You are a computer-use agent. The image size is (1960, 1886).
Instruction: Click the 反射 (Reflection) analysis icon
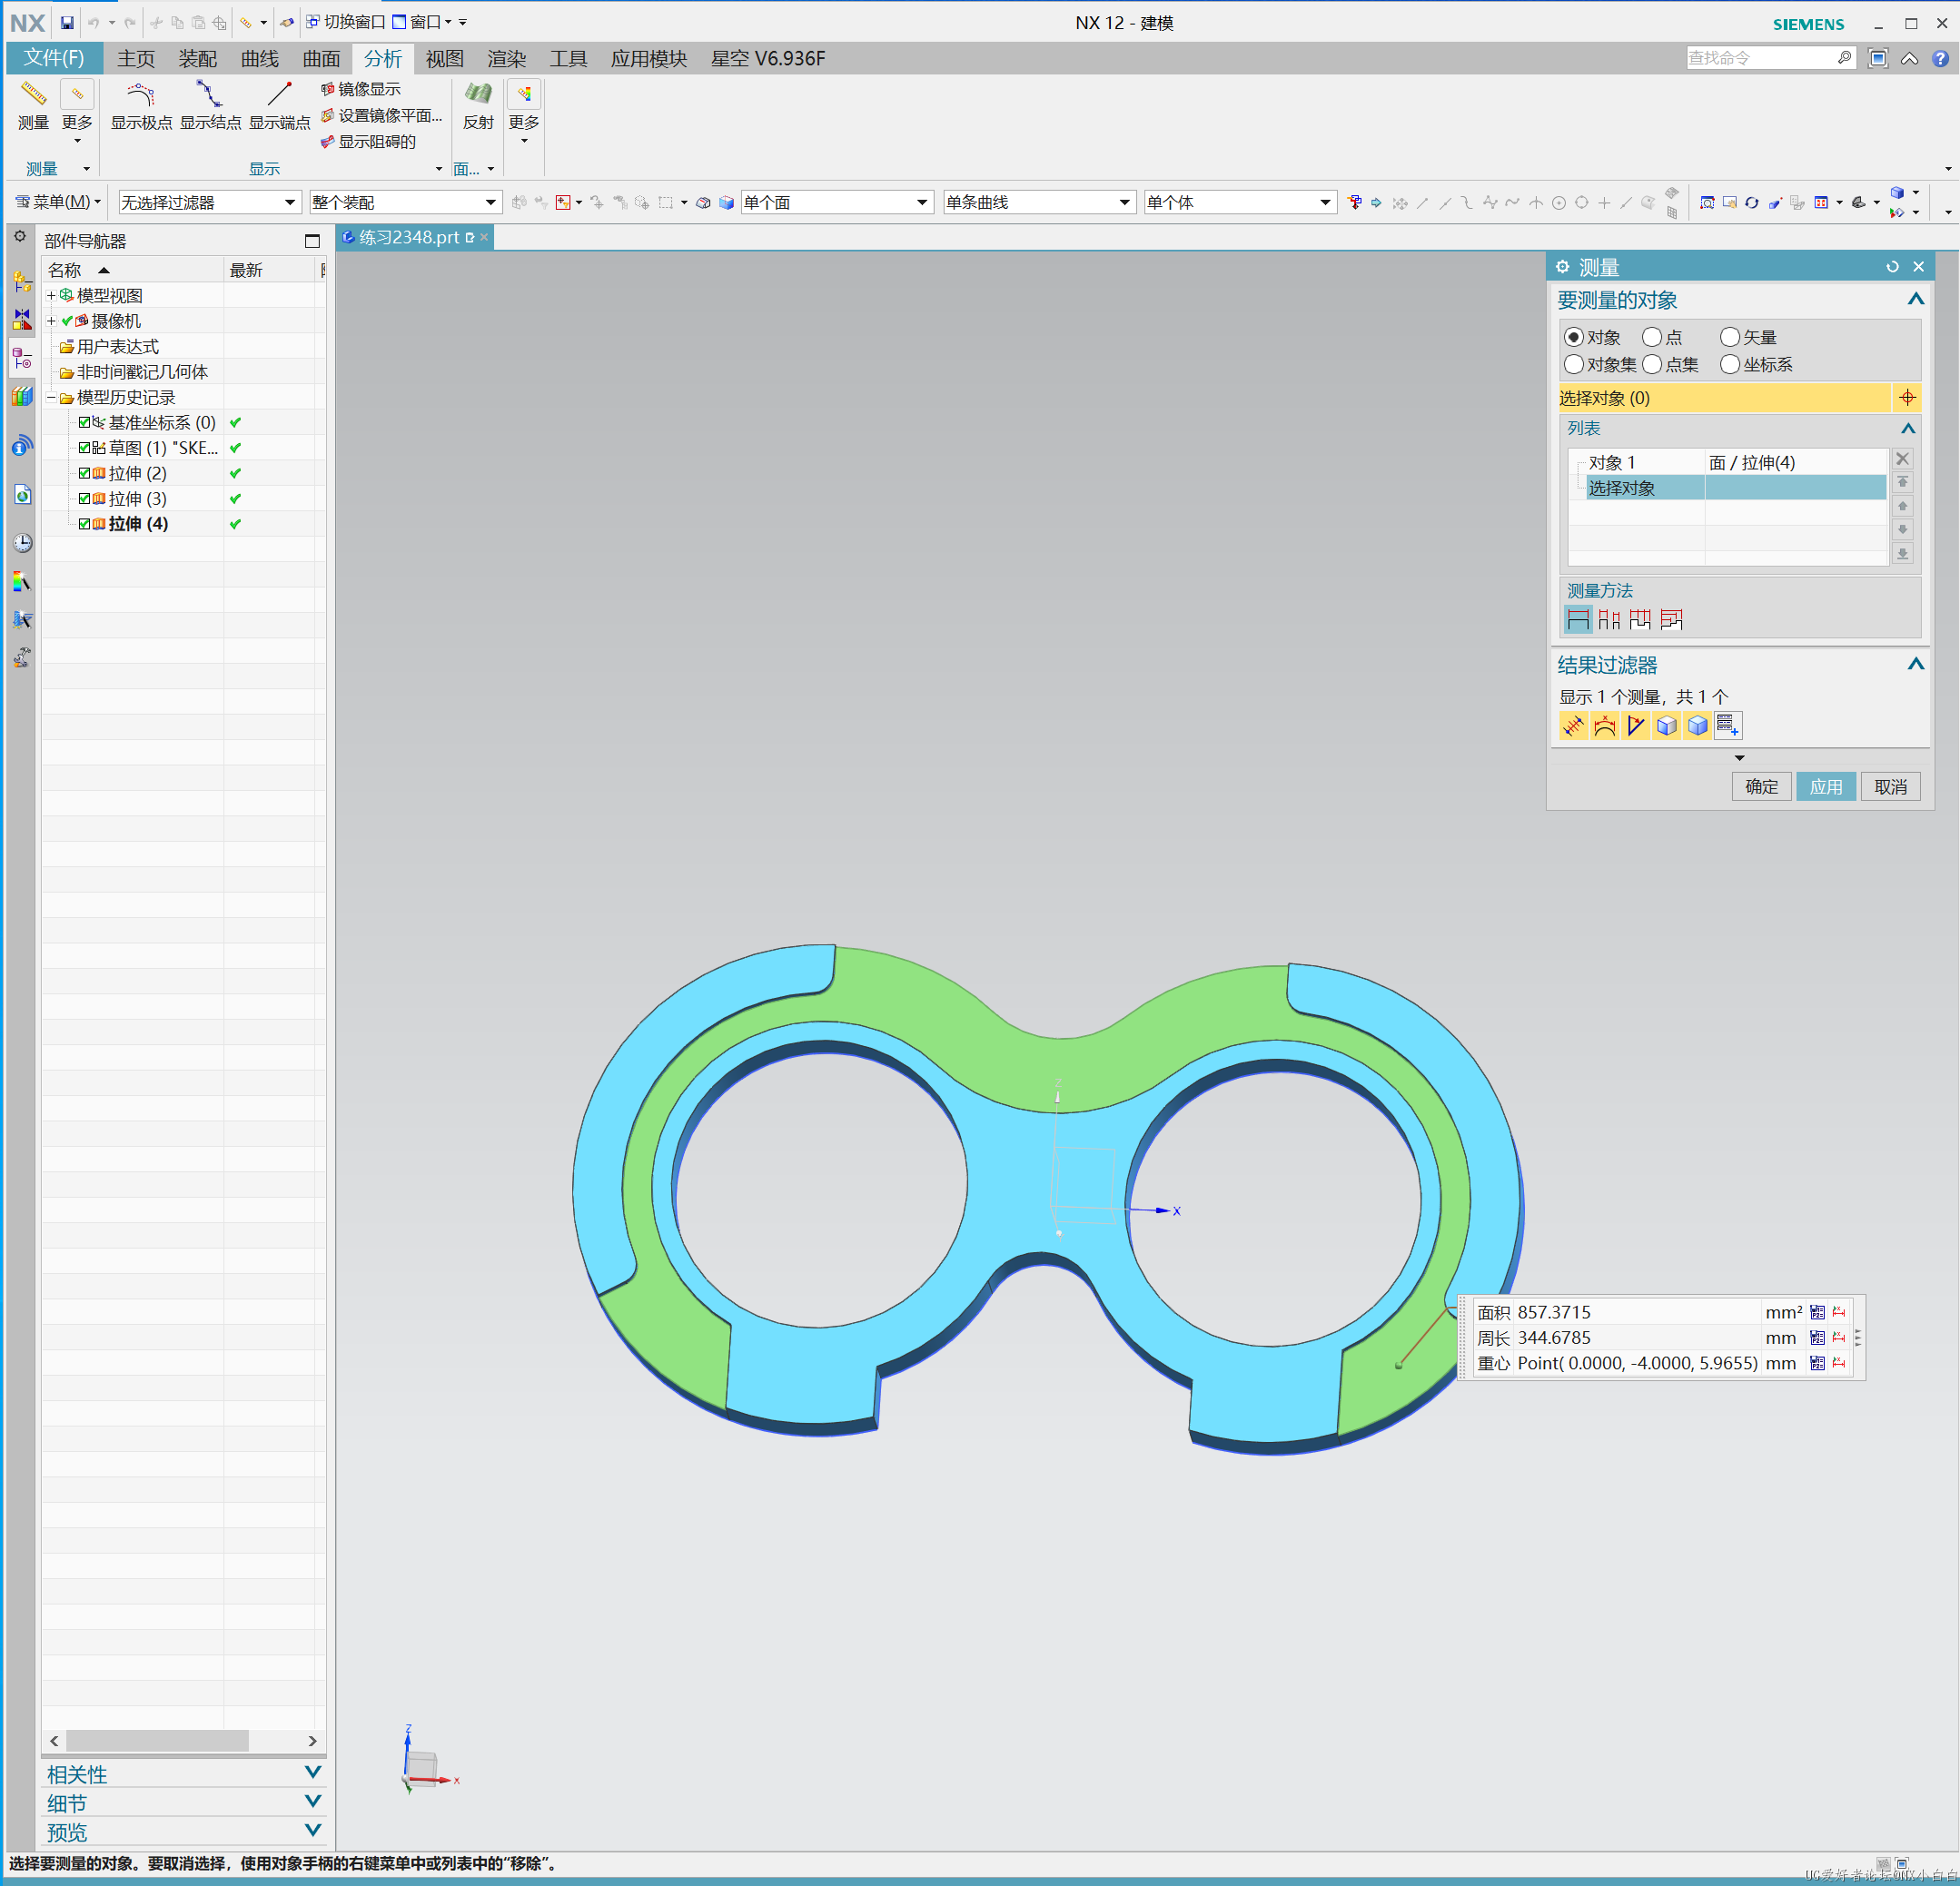coord(478,95)
